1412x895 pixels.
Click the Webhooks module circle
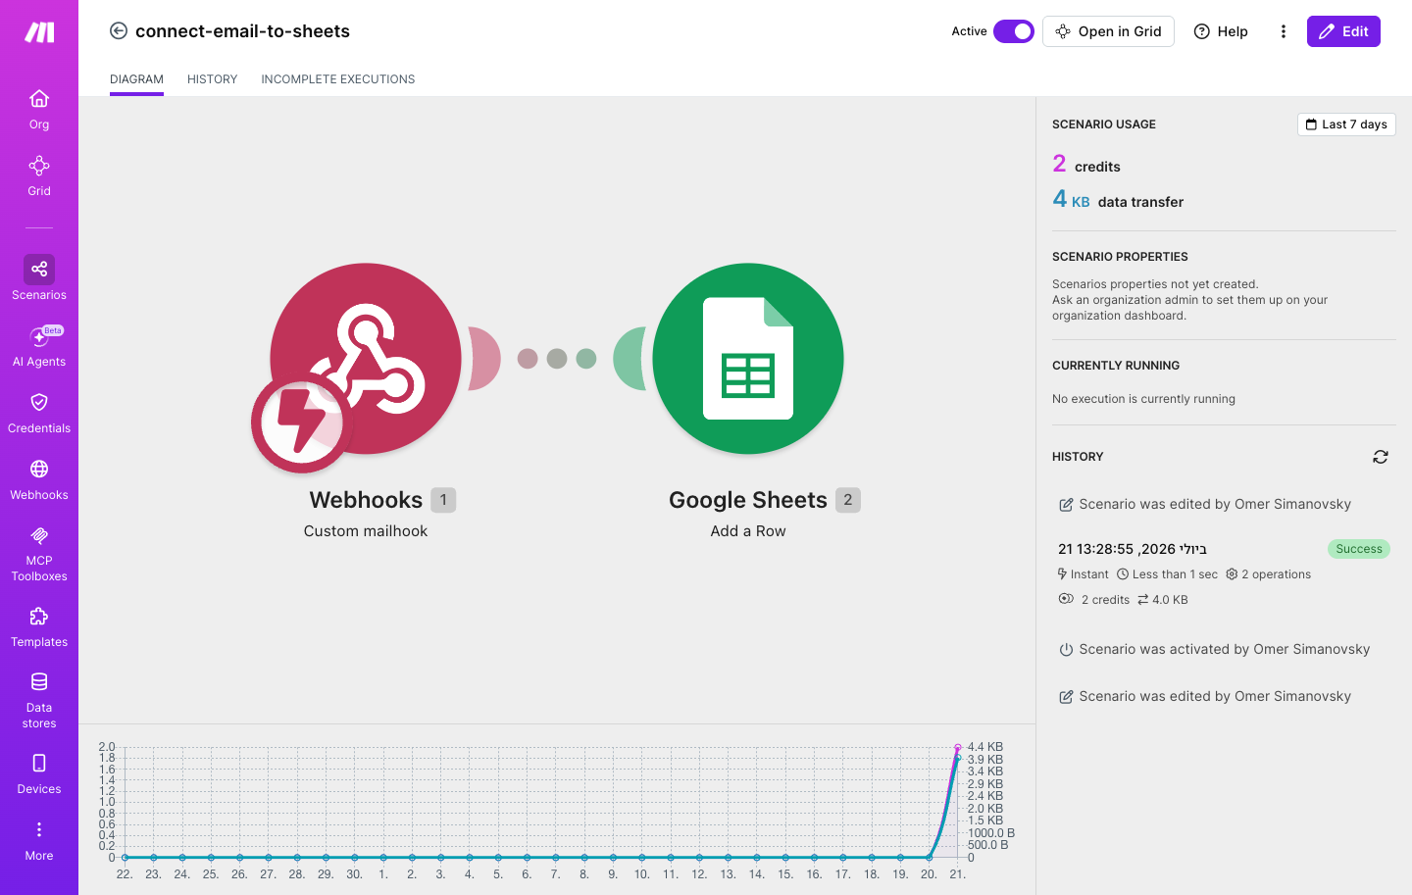pyautogui.click(x=366, y=358)
